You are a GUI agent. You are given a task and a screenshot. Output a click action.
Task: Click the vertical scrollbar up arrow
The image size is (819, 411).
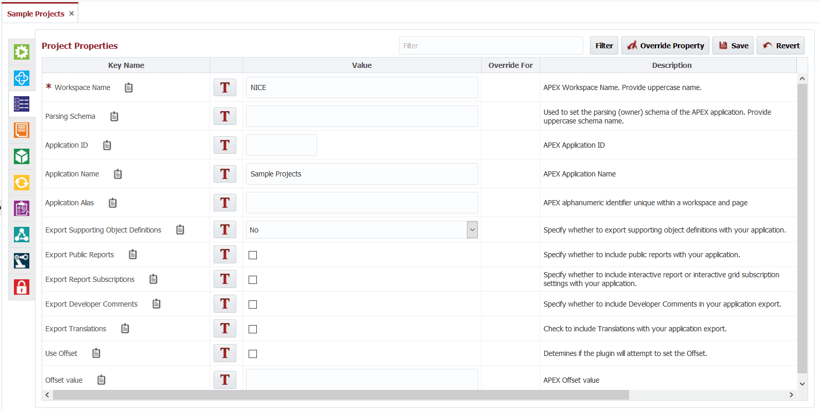[802, 79]
